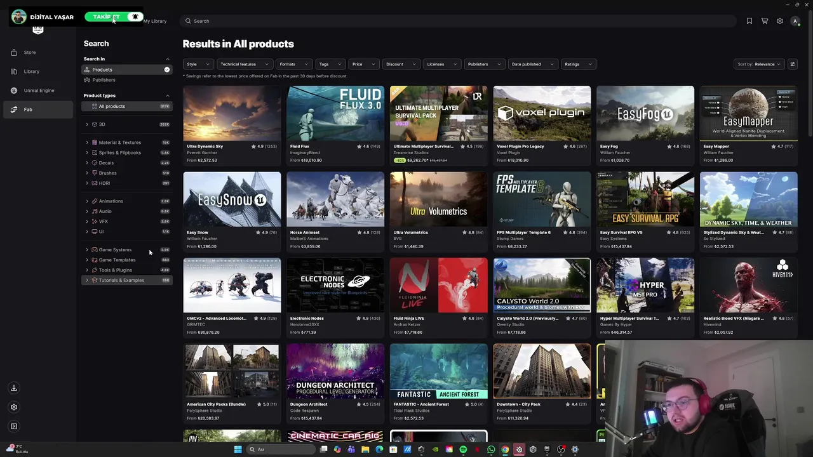Screen dimensions: 813x457
Task: Open NVIDIA app from the taskbar
Action: pos(435,449)
